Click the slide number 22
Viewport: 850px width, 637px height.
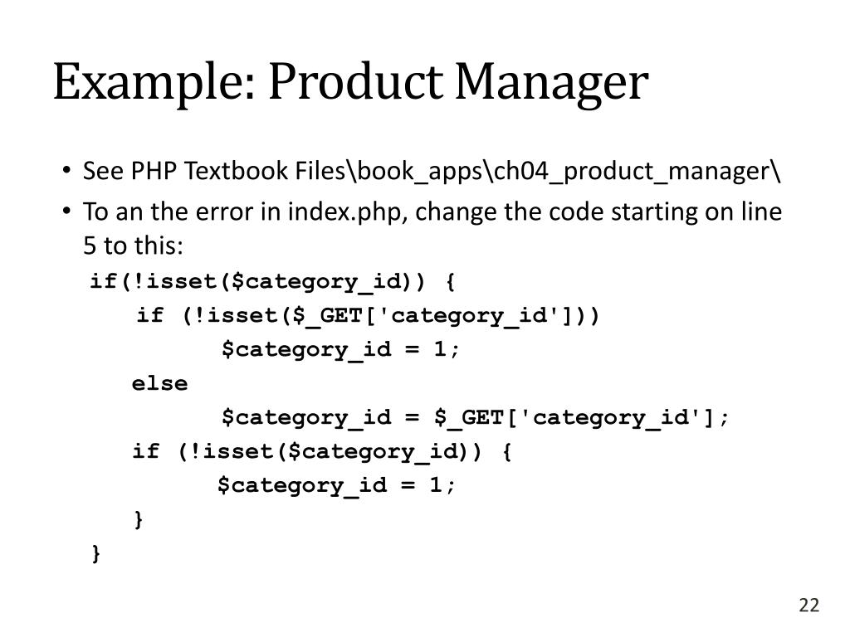[808, 605]
